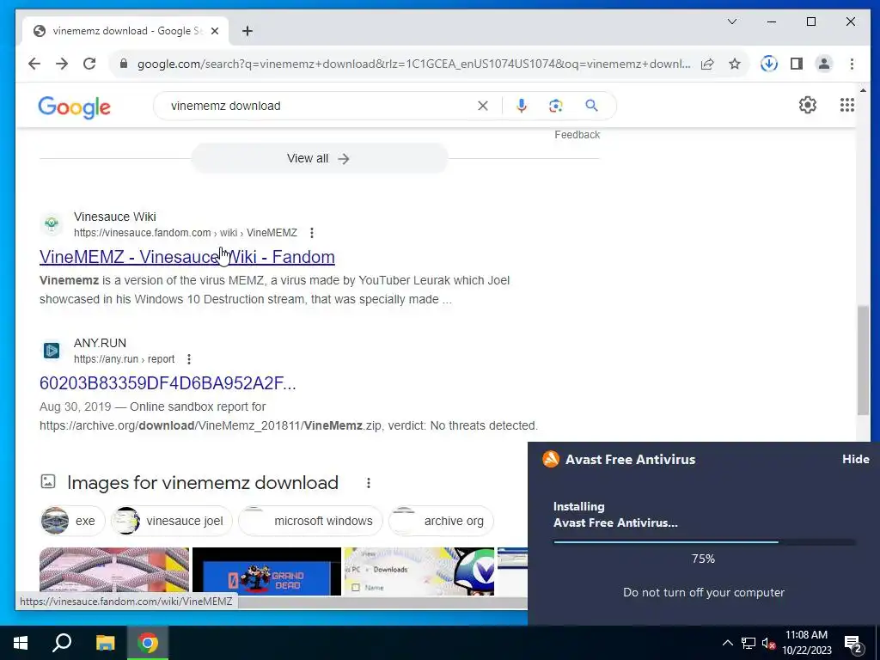880x660 pixels.
Task: Click the address bar URL
Action: 413,64
